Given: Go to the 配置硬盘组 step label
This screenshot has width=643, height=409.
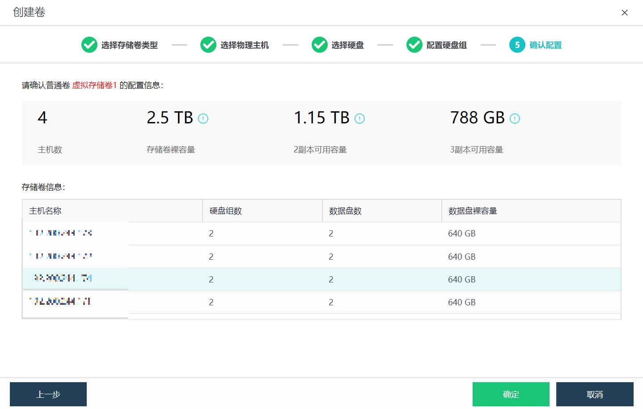Looking at the screenshot, I should click(447, 45).
